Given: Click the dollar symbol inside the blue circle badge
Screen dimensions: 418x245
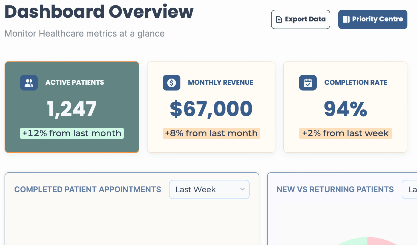Looking at the screenshot, I should coord(172,83).
